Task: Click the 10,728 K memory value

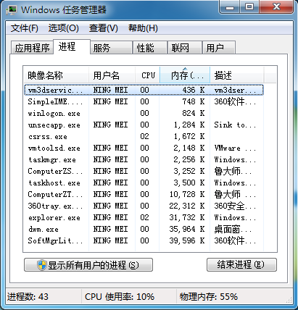Action: tap(187, 194)
